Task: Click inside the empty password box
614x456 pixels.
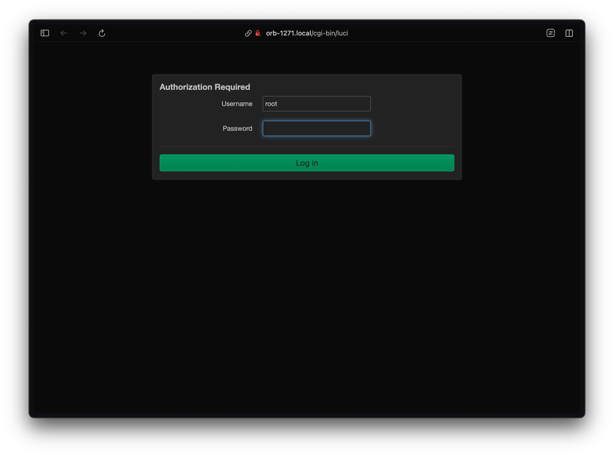Action: coord(317,128)
